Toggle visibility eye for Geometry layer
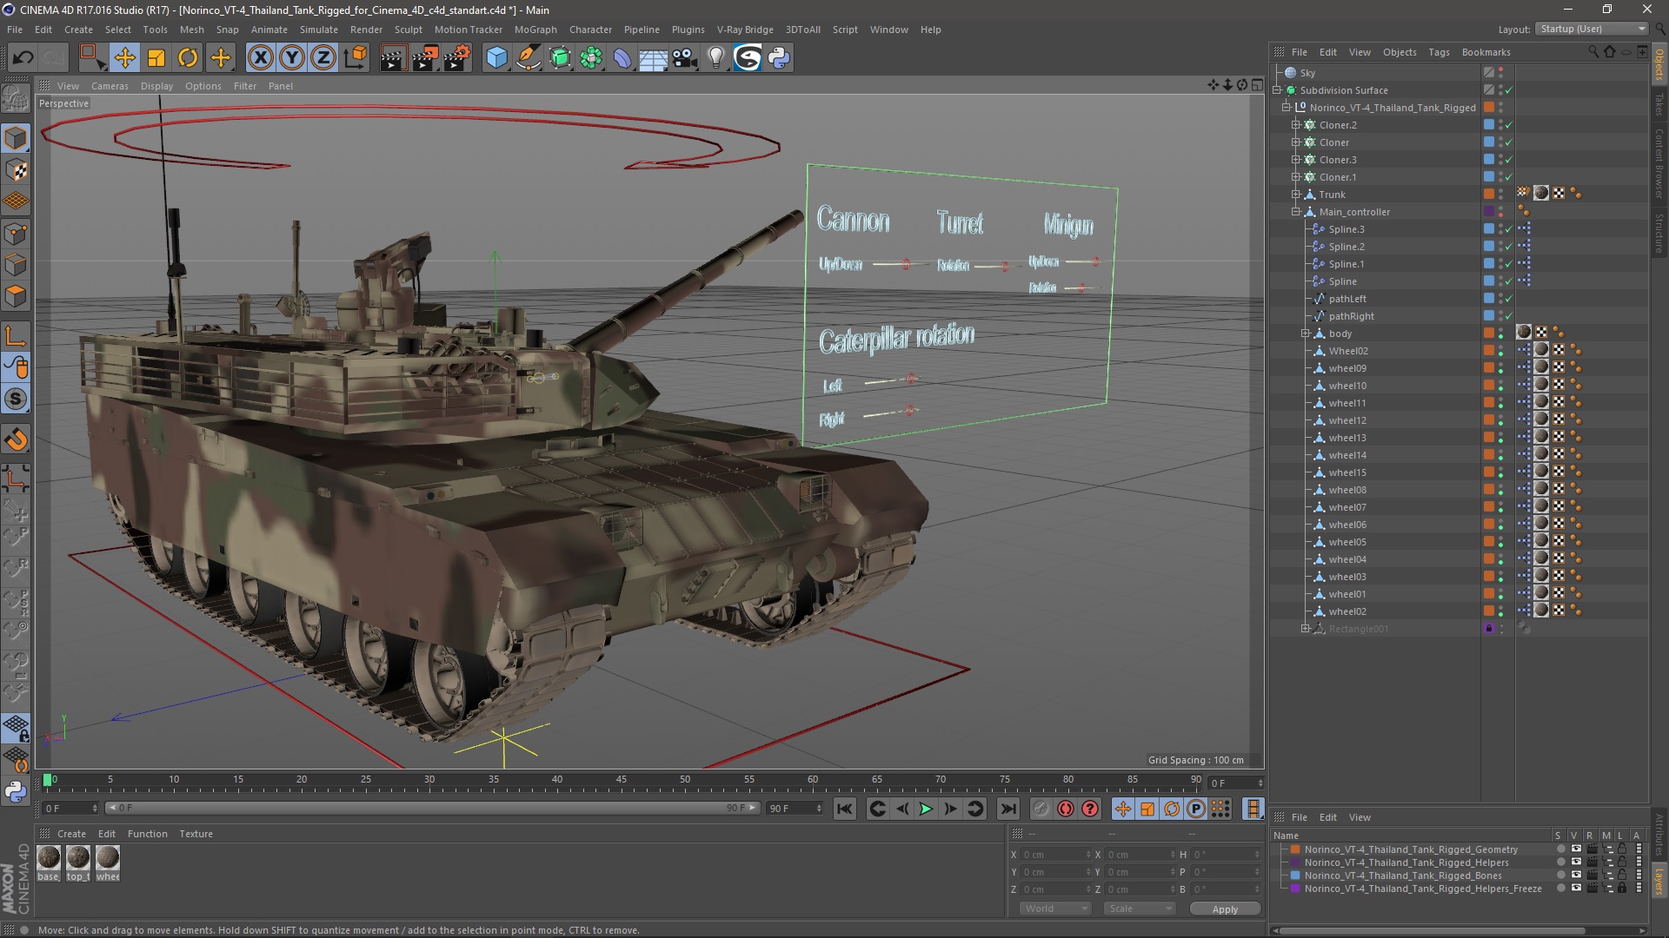Screen dimensions: 1669x938 [x=1576, y=849]
